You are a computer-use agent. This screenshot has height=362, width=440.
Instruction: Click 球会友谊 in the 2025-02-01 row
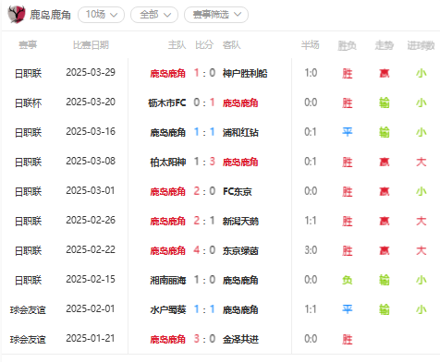28,309
